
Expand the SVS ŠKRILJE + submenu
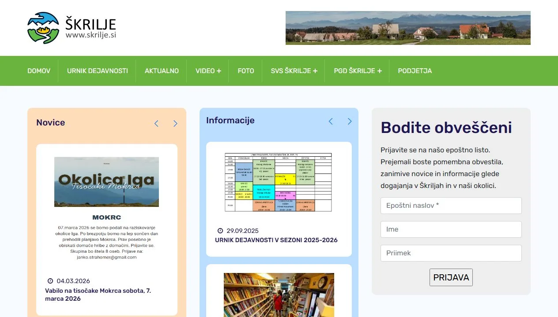click(294, 71)
